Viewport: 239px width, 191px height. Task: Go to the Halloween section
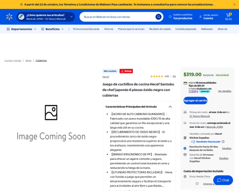pyautogui.click(x=207, y=29)
